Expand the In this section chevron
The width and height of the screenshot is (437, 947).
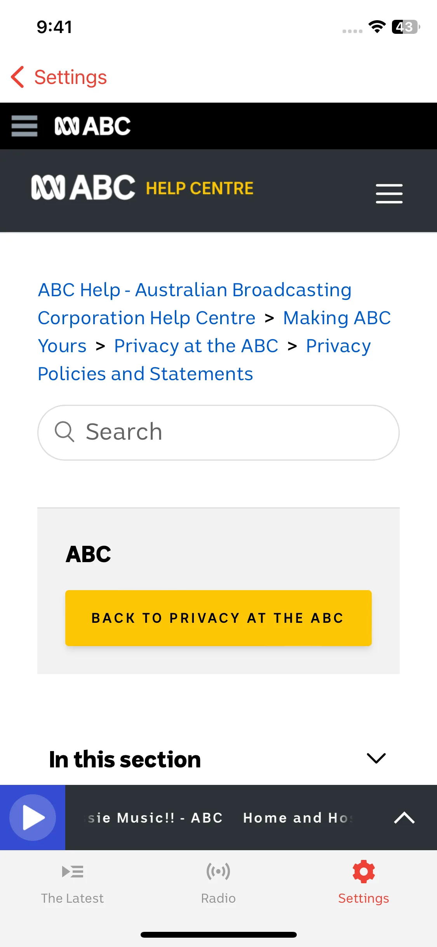(376, 758)
